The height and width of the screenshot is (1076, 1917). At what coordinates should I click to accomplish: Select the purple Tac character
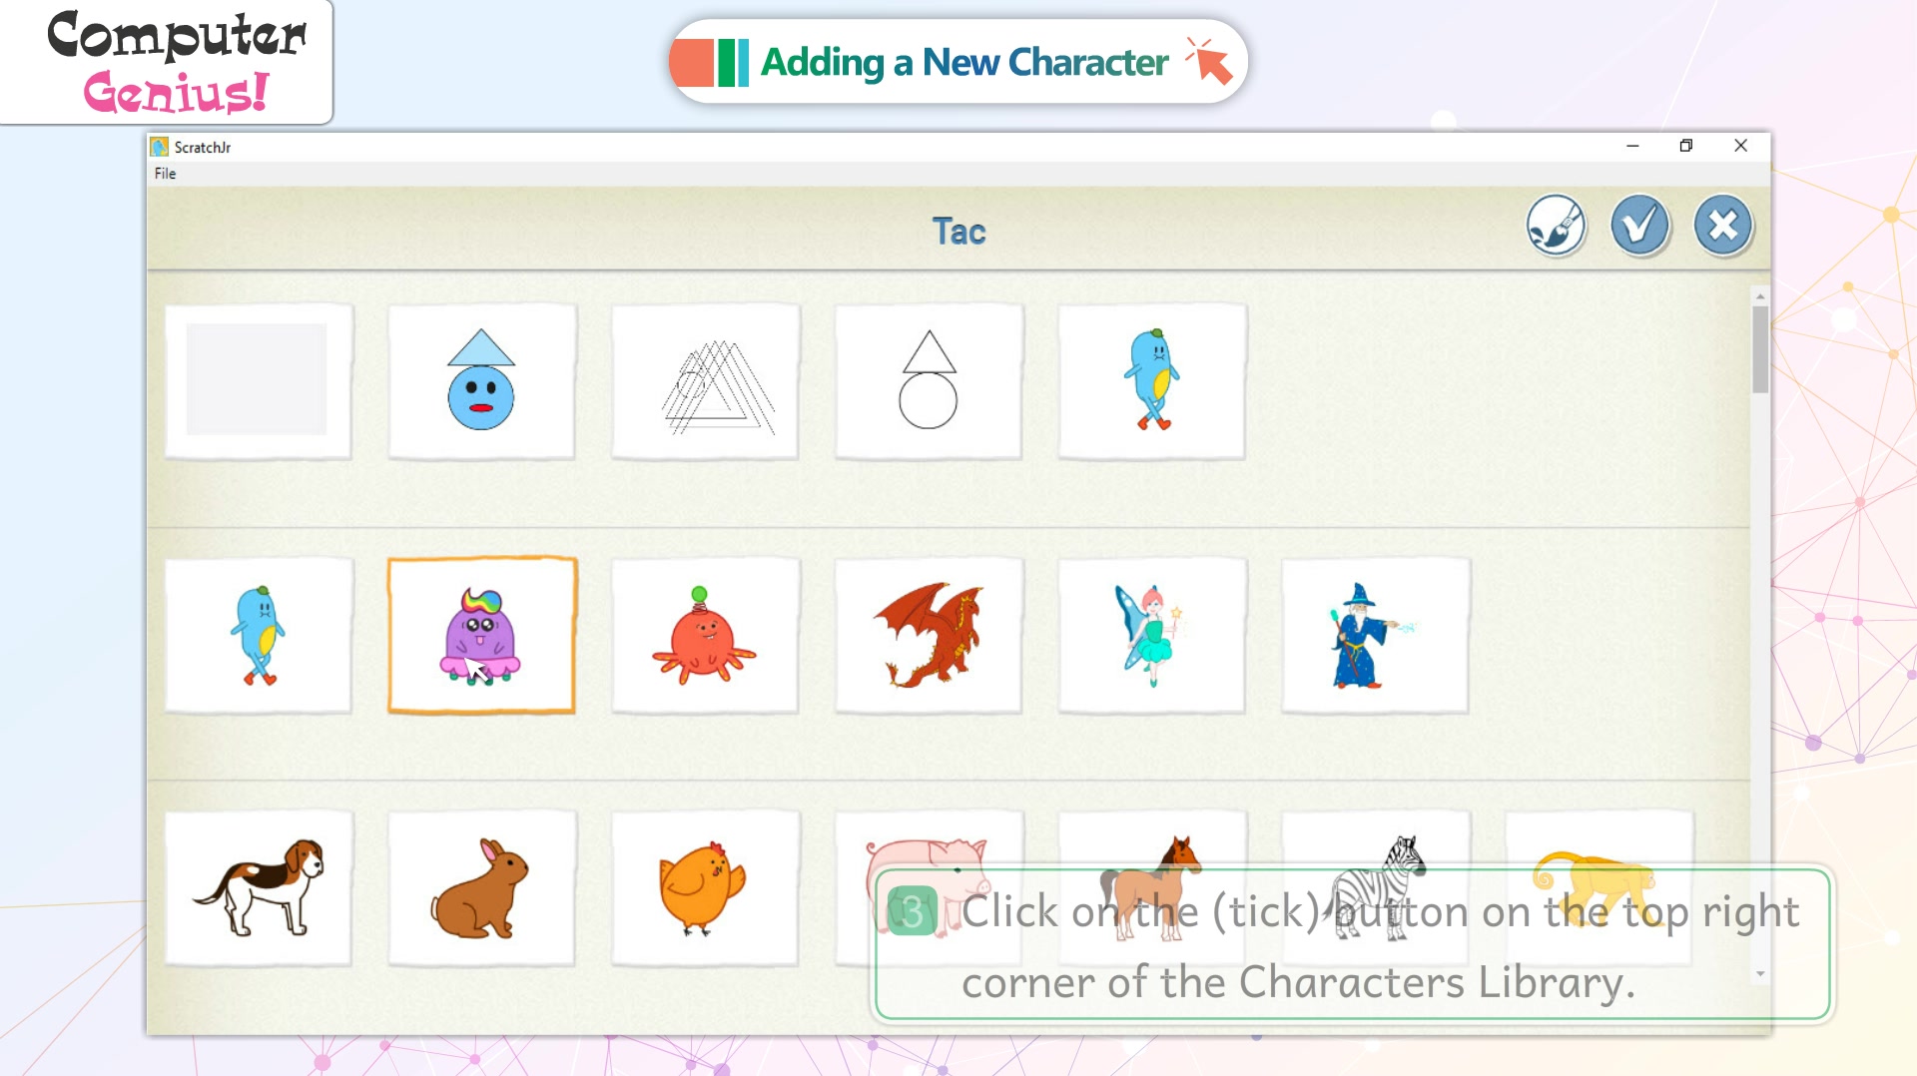click(x=481, y=635)
